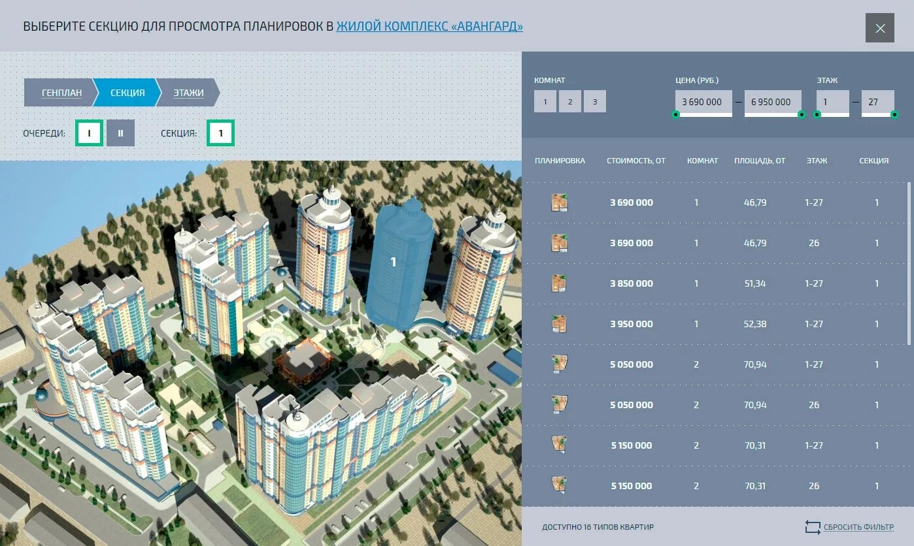Switch to the ЭТАЖИ tab

[188, 93]
